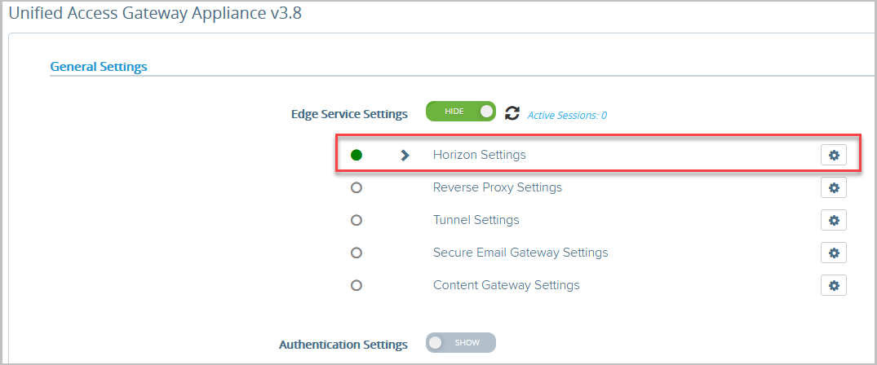Open Reverse Proxy Settings gear icon
This screenshot has height=365, width=877.
tap(834, 188)
